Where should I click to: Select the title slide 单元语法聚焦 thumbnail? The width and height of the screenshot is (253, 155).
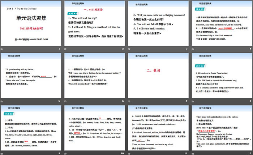coord(31,26)
